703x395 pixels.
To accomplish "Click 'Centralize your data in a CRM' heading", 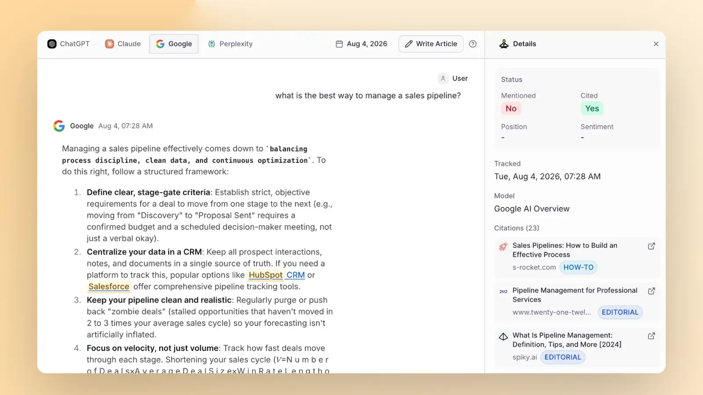I will (144, 252).
